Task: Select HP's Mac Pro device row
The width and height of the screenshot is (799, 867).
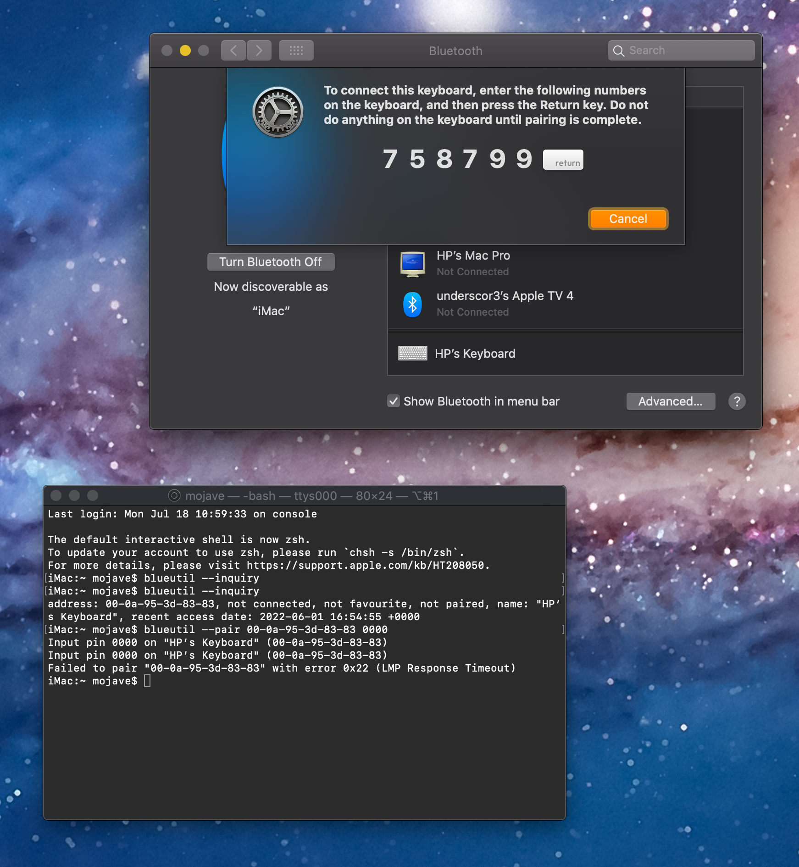Action: (x=565, y=263)
